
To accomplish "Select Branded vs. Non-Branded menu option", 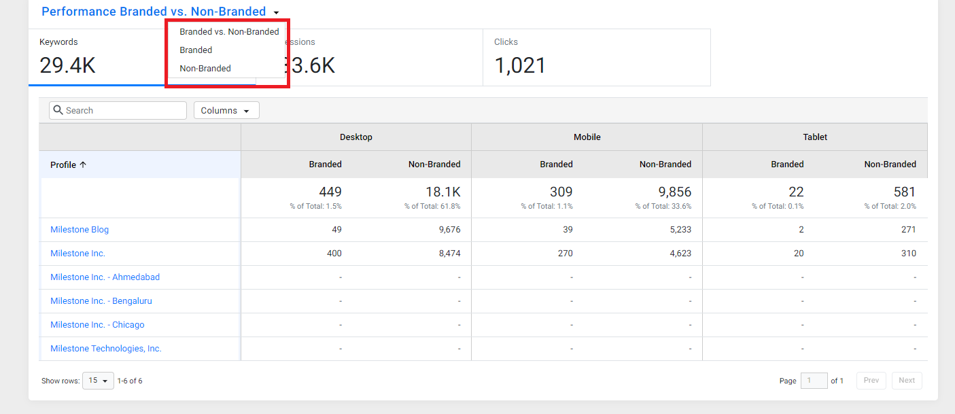I will 229,32.
